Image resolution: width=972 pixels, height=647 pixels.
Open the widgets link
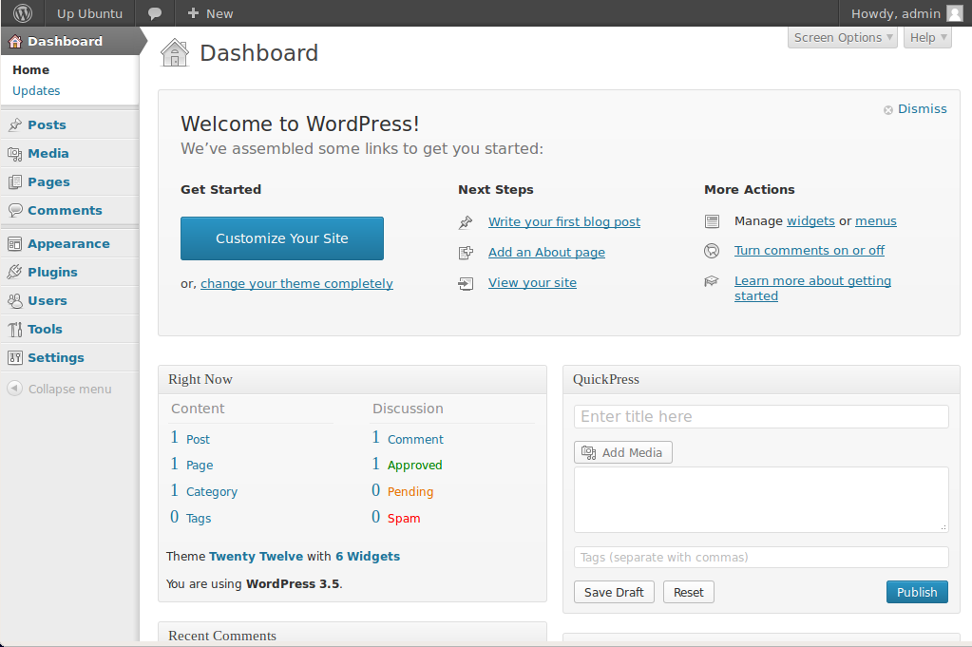810,221
